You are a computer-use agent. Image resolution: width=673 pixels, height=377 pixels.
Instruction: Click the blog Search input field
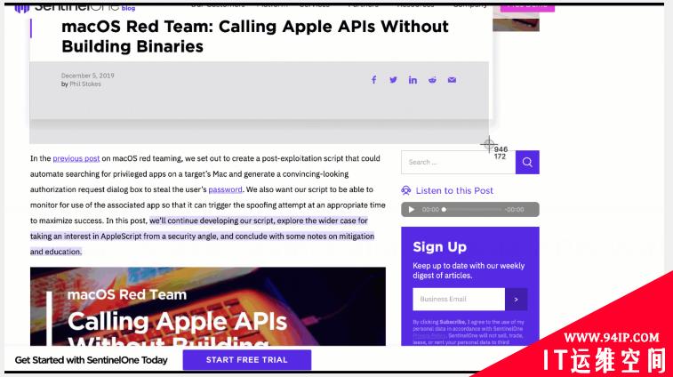coord(459,162)
